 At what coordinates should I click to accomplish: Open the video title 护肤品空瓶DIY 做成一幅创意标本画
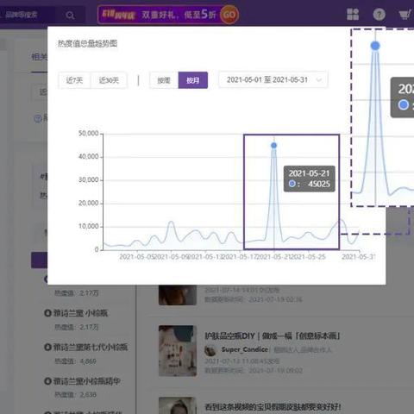click(273, 336)
